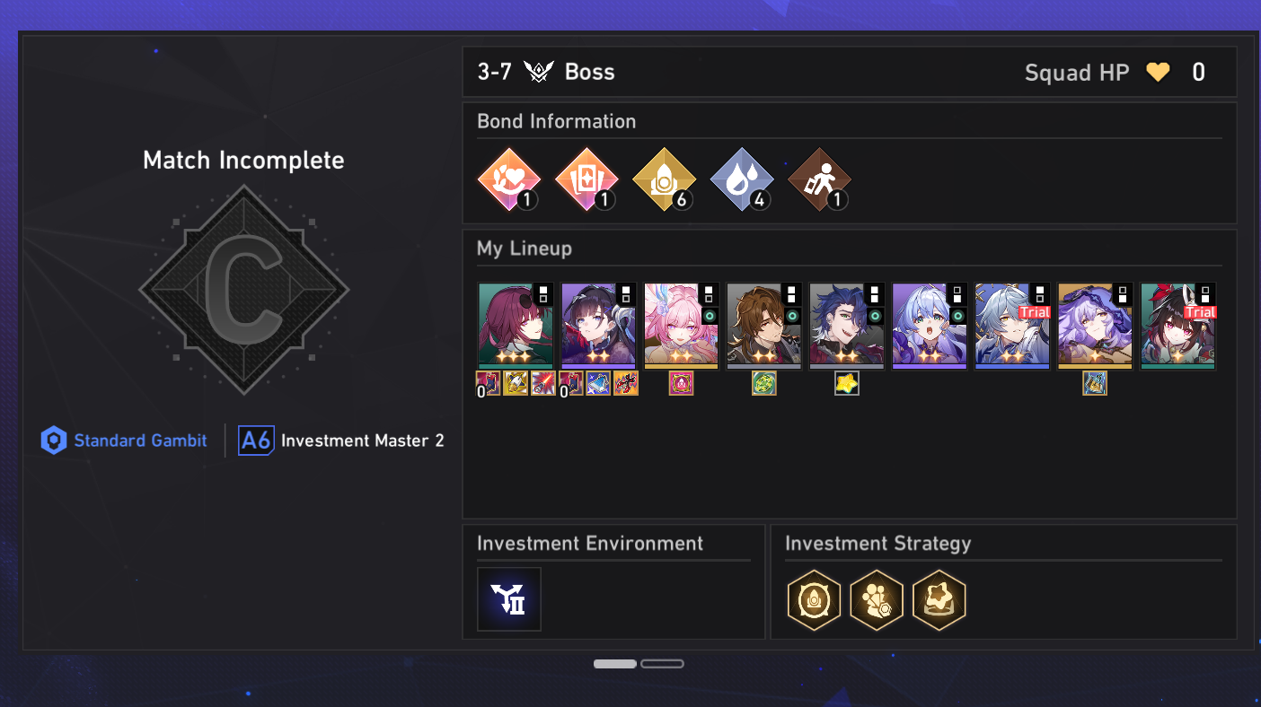The height and width of the screenshot is (707, 1261).
Task: Select the first page indicator
Action: coord(615,664)
